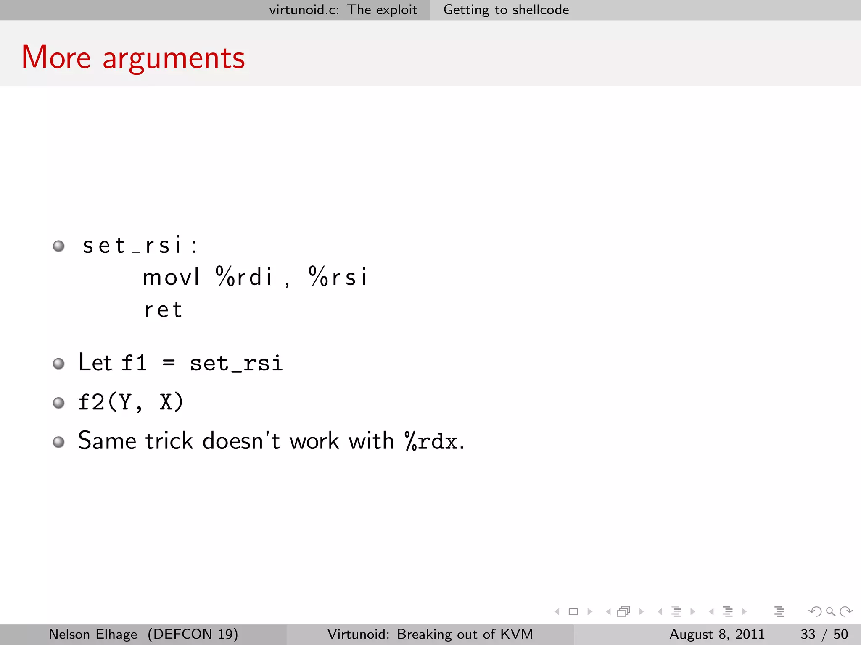Image resolution: width=861 pixels, height=645 pixels.
Task: Click author name 'Nelson Elhage (DEFCON 19)'
Action: pyautogui.click(x=143, y=634)
